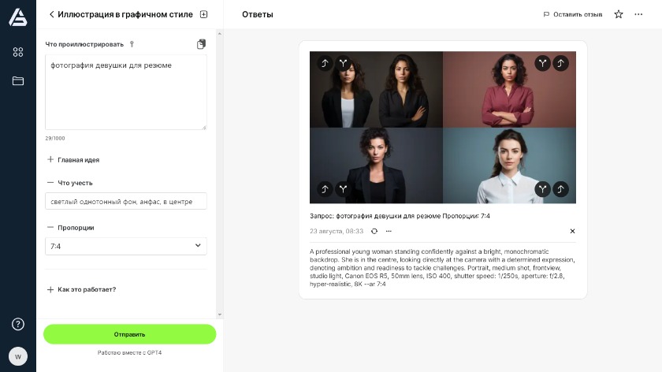662x372 pixels.
Task: Click the Отправить button
Action: [129, 334]
